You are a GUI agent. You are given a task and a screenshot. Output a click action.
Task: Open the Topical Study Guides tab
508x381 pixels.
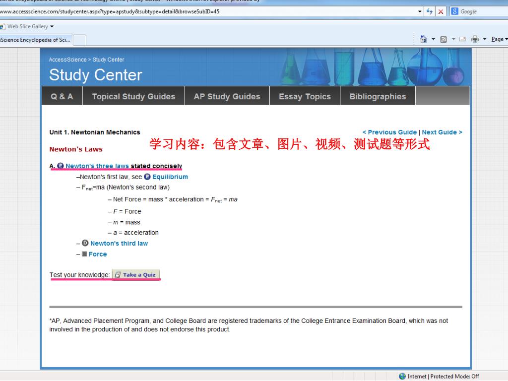[133, 96]
